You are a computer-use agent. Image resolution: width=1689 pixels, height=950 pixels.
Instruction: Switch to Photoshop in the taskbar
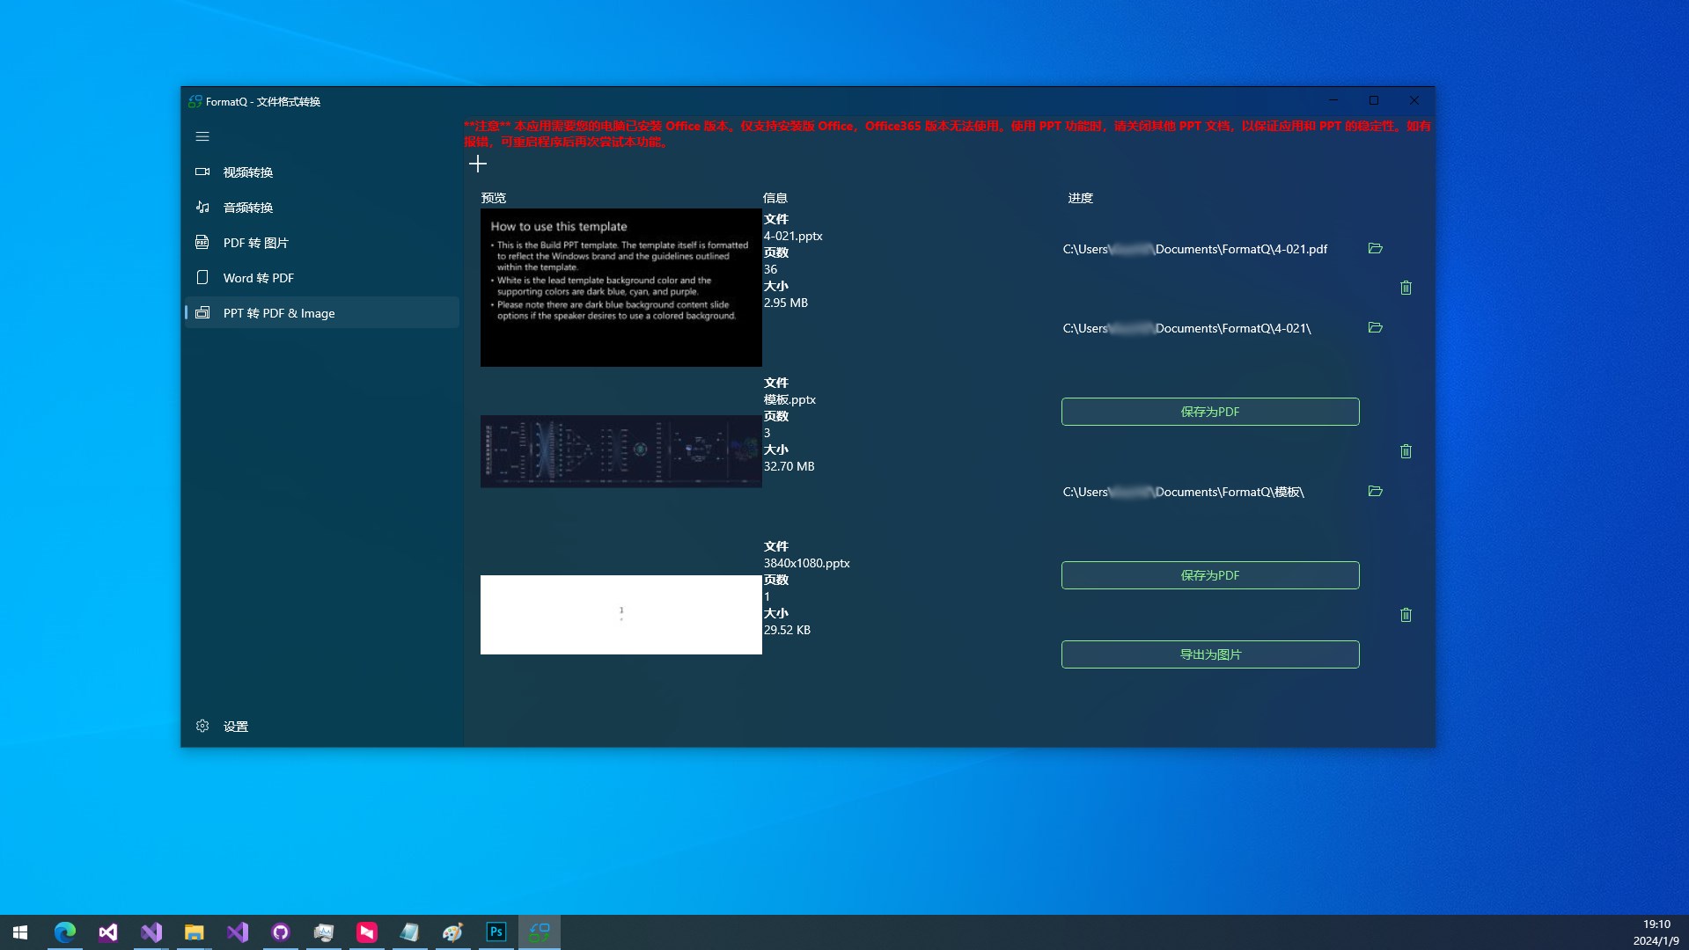496,932
